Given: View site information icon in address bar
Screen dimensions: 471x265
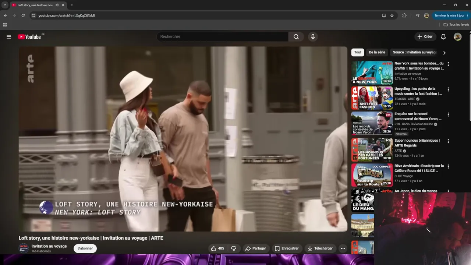Looking at the screenshot, I should (x=33, y=15).
